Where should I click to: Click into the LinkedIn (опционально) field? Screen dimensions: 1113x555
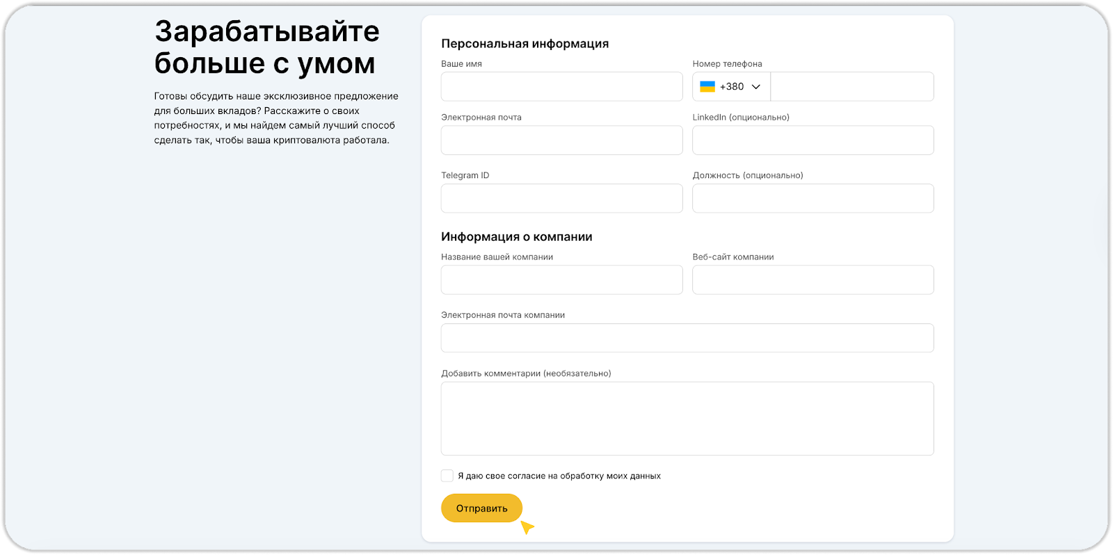[x=812, y=140]
